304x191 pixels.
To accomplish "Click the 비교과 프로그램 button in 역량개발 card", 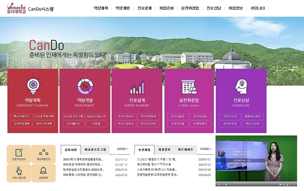I will pyautogui.click(x=74, y=116).
